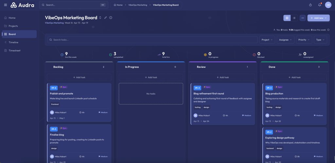Open Timeline in the sidebar
This screenshot has width=335, height=163.
point(19,42)
